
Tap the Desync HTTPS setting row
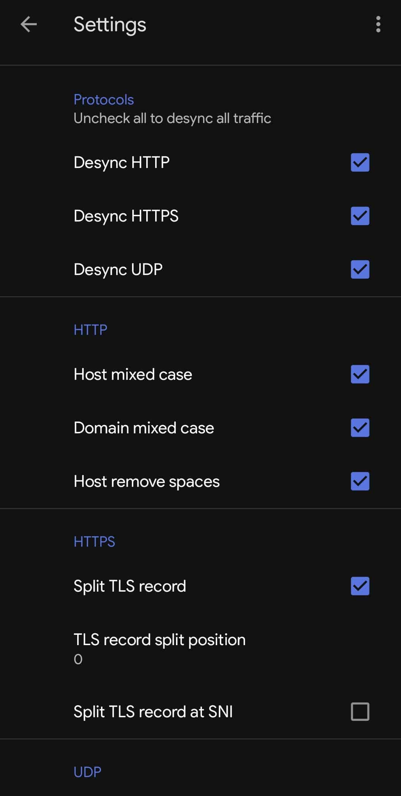click(200, 216)
